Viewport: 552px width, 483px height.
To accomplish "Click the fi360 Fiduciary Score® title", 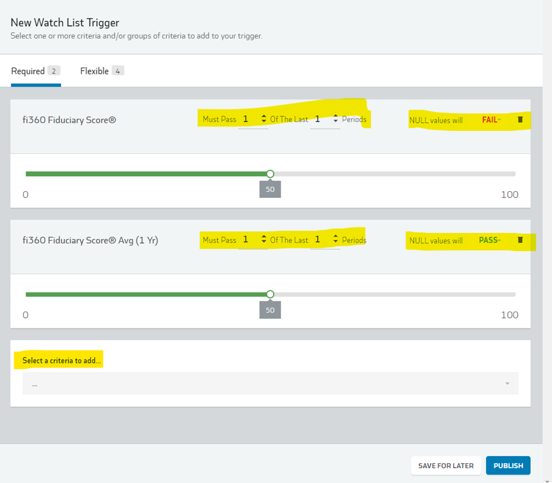I will [x=69, y=120].
